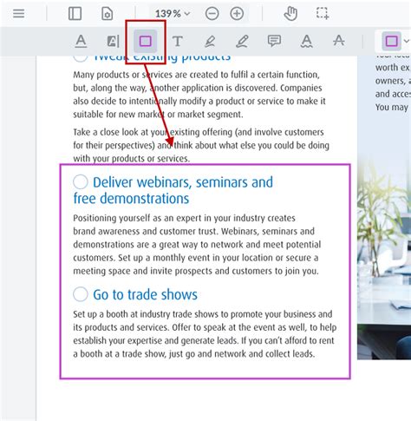Click the line 'Many products or services are created'
The height and width of the screenshot is (421, 411).
click(x=196, y=75)
